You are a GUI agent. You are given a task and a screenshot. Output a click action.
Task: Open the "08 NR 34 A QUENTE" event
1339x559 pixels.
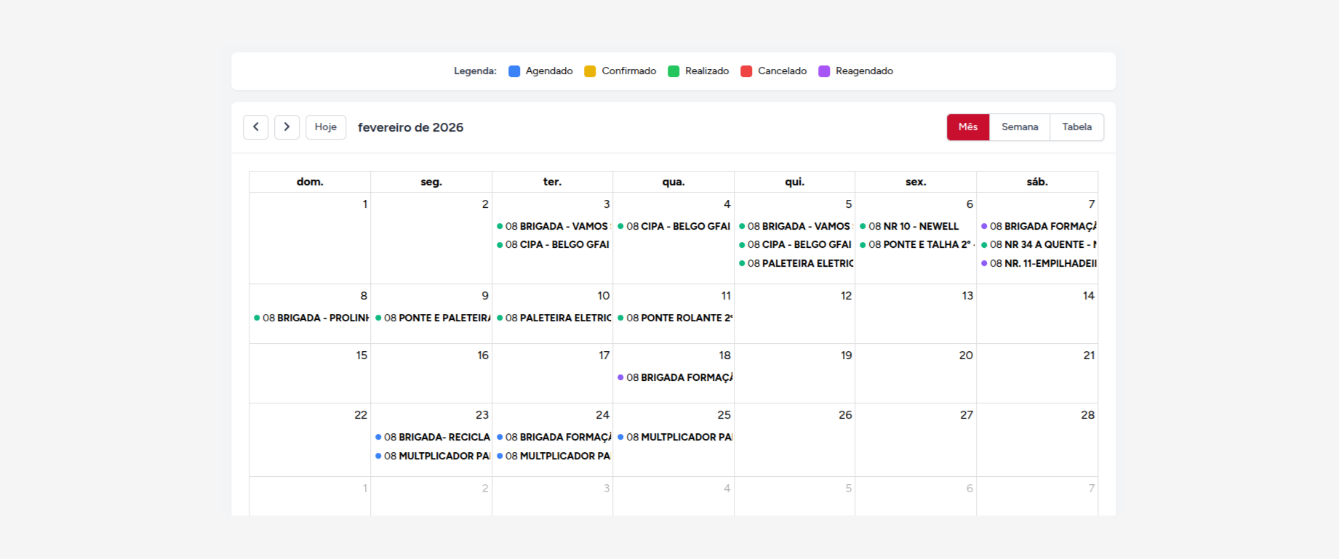(1037, 244)
